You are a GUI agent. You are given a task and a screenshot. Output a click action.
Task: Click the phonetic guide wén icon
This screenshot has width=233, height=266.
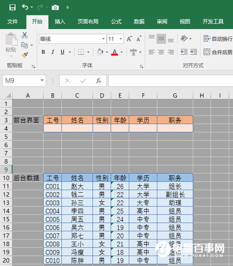[x=133, y=52]
